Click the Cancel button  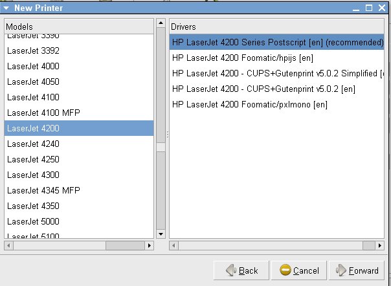click(x=298, y=270)
